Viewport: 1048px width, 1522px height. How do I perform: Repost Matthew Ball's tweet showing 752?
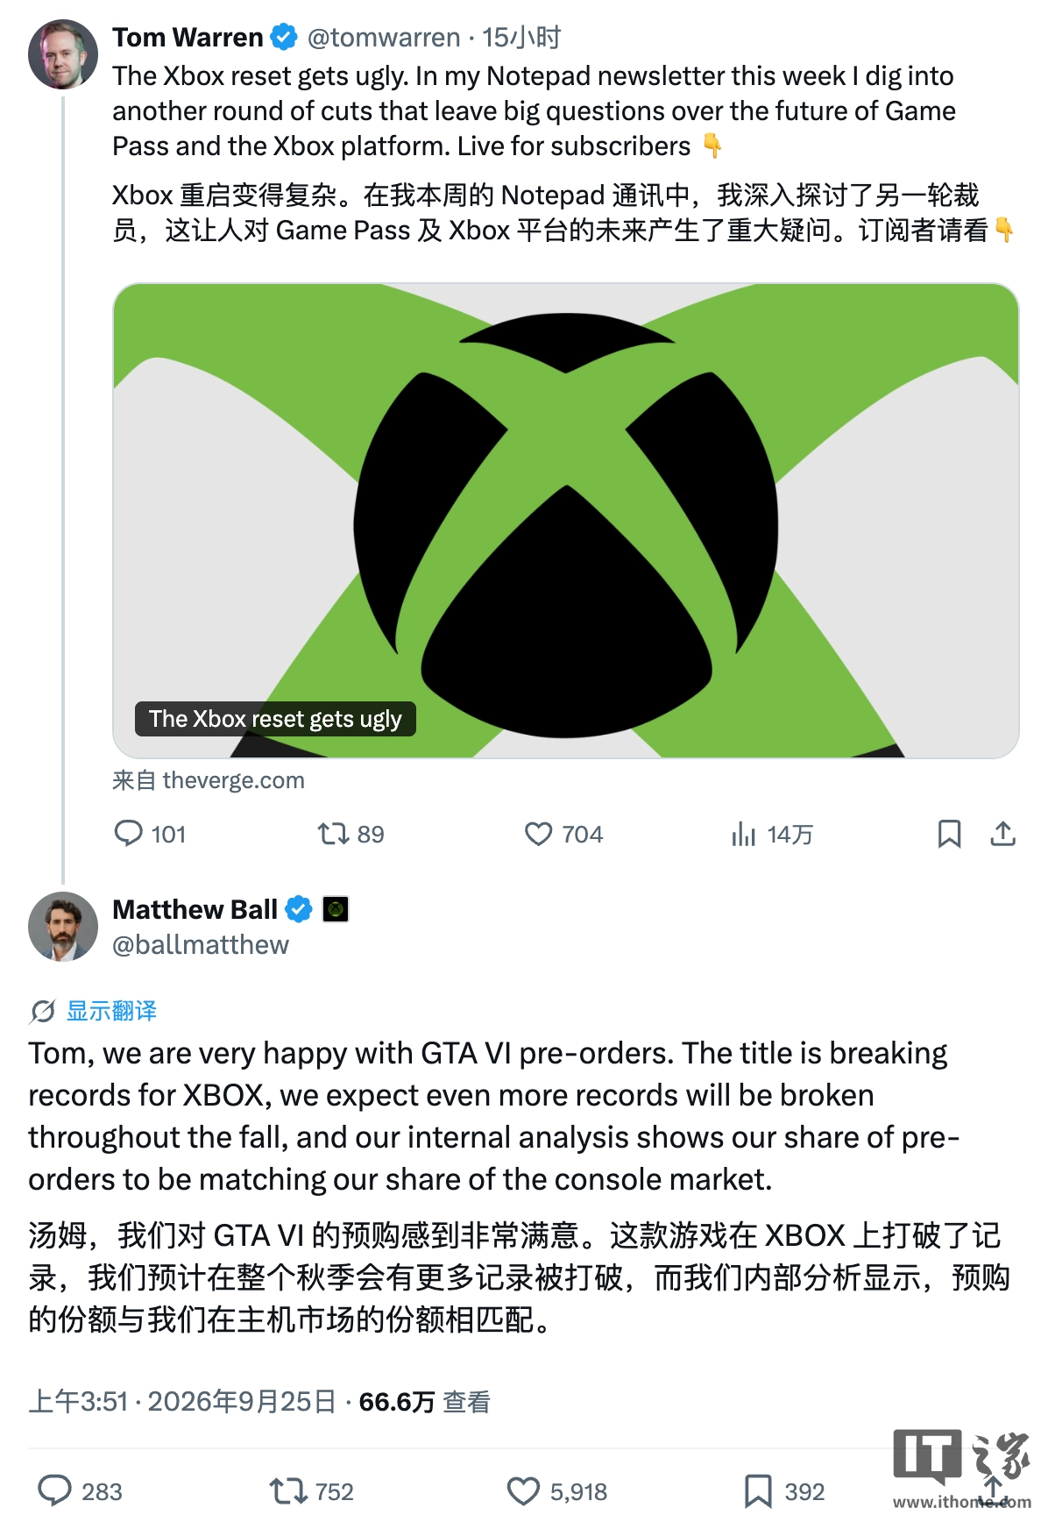click(287, 1490)
